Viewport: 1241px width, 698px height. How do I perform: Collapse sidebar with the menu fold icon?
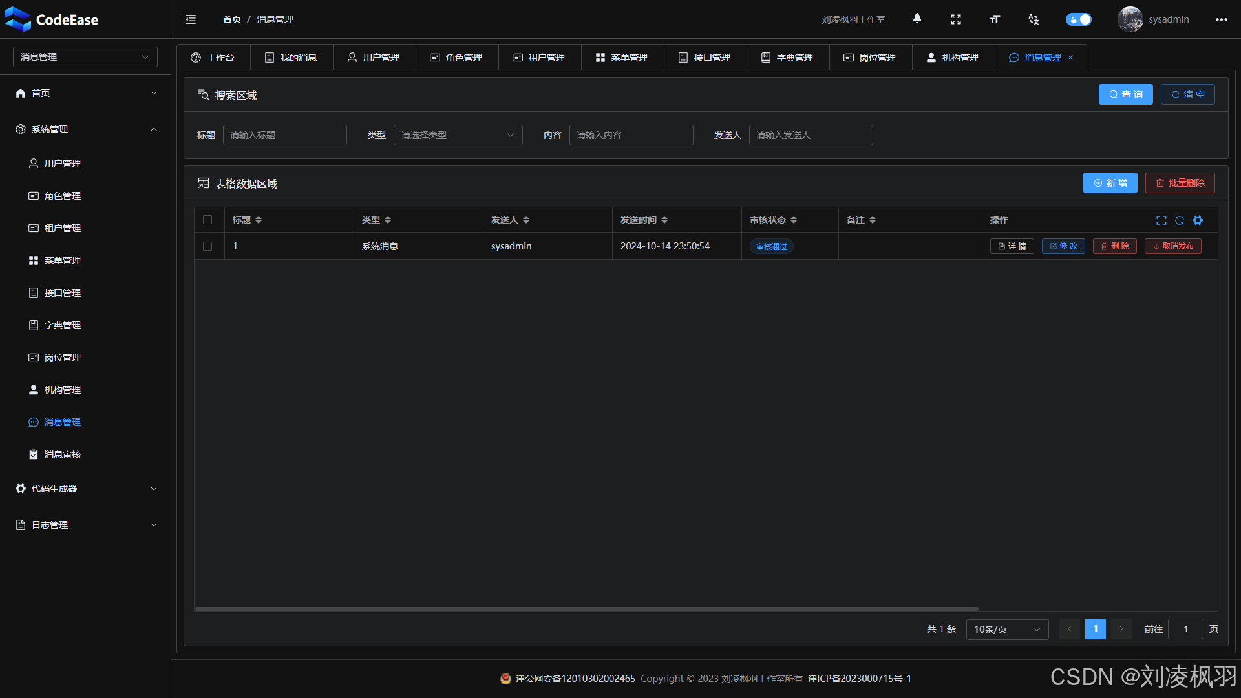pos(191,19)
